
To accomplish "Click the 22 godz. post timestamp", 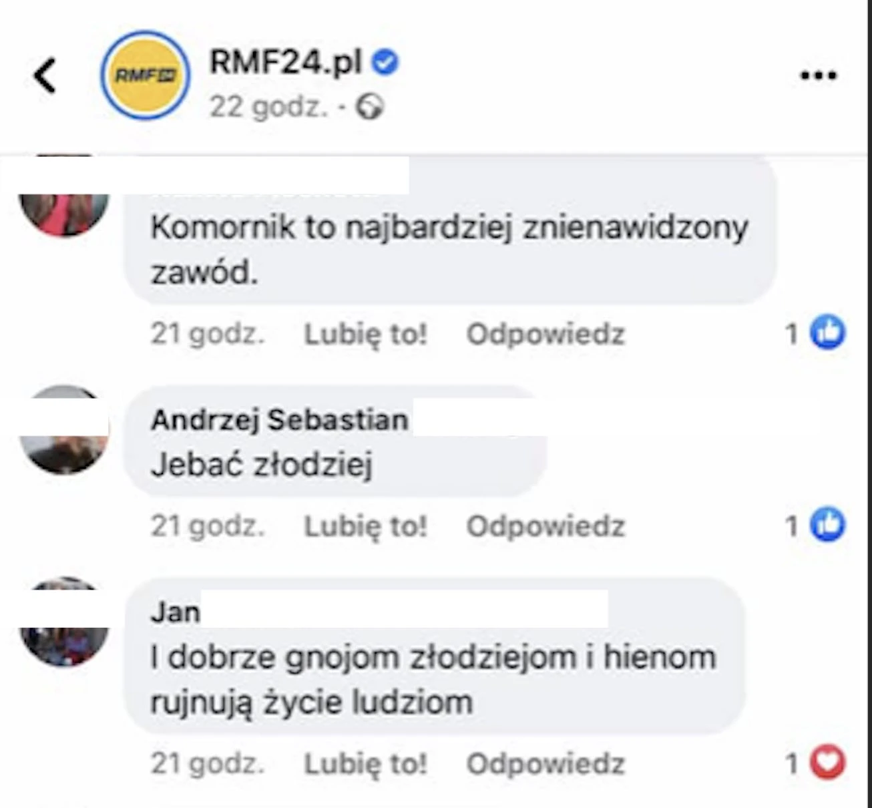I will pyautogui.click(x=269, y=107).
